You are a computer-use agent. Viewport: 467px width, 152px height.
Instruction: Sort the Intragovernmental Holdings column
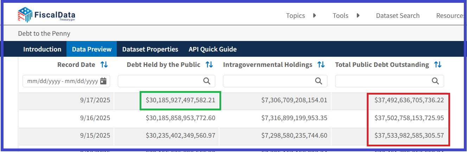click(321, 65)
